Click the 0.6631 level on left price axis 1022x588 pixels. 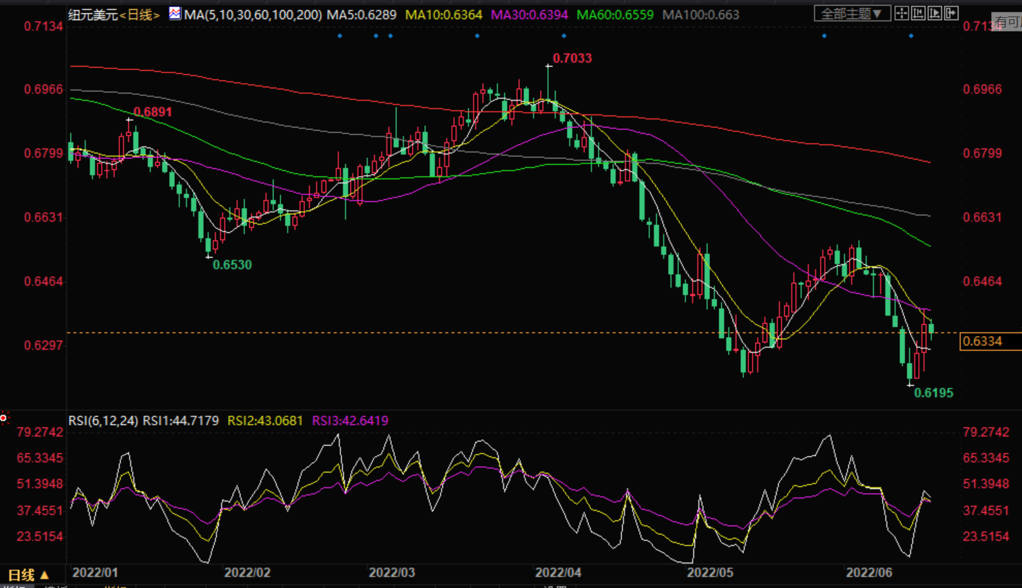[43, 218]
